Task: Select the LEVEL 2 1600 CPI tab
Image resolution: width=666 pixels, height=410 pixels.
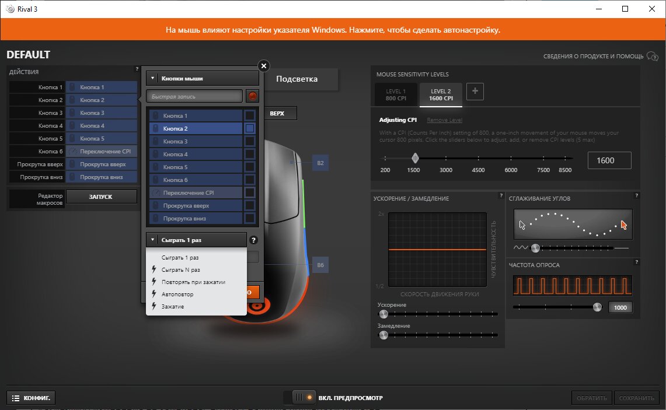Action: pyautogui.click(x=441, y=94)
